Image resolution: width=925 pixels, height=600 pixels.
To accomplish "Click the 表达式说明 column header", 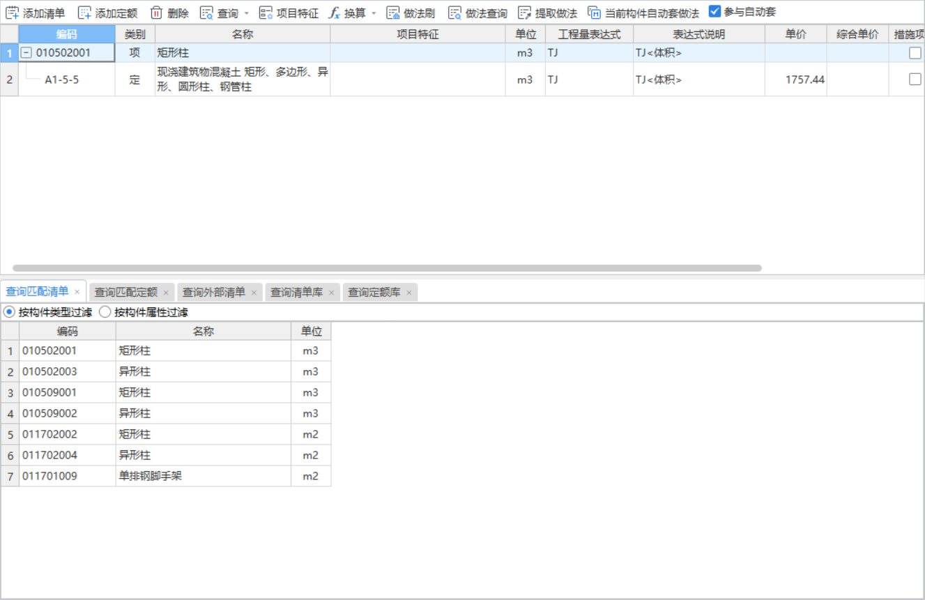I will coord(699,34).
